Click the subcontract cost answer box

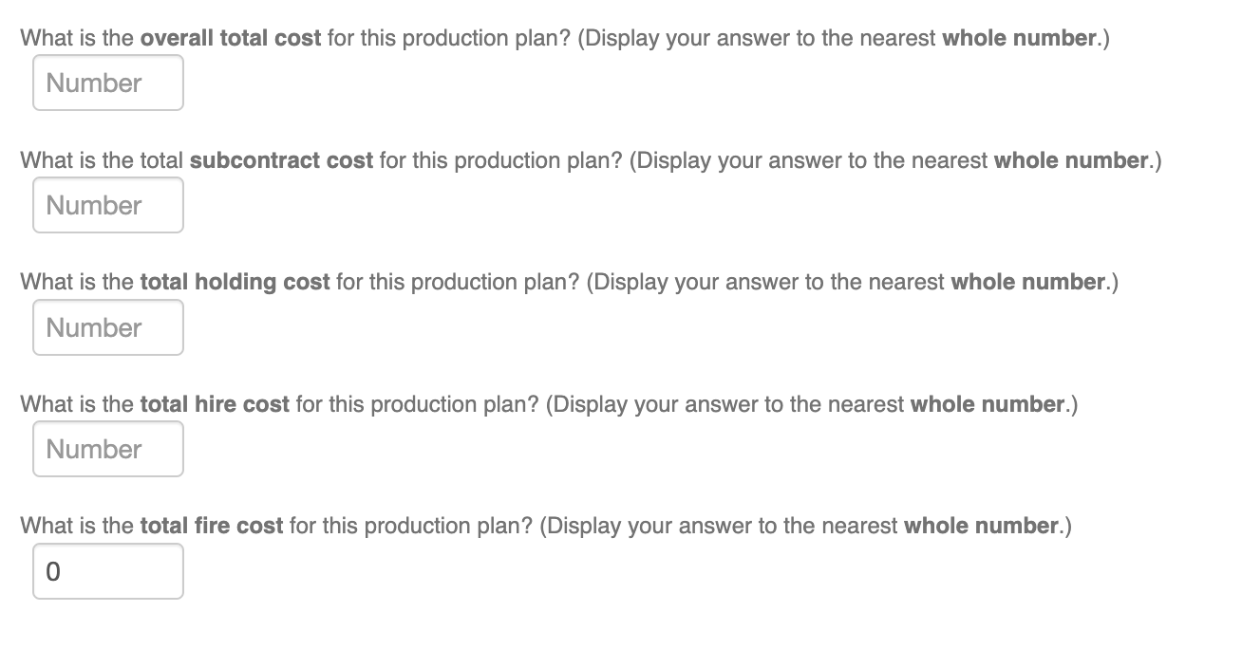107,205
